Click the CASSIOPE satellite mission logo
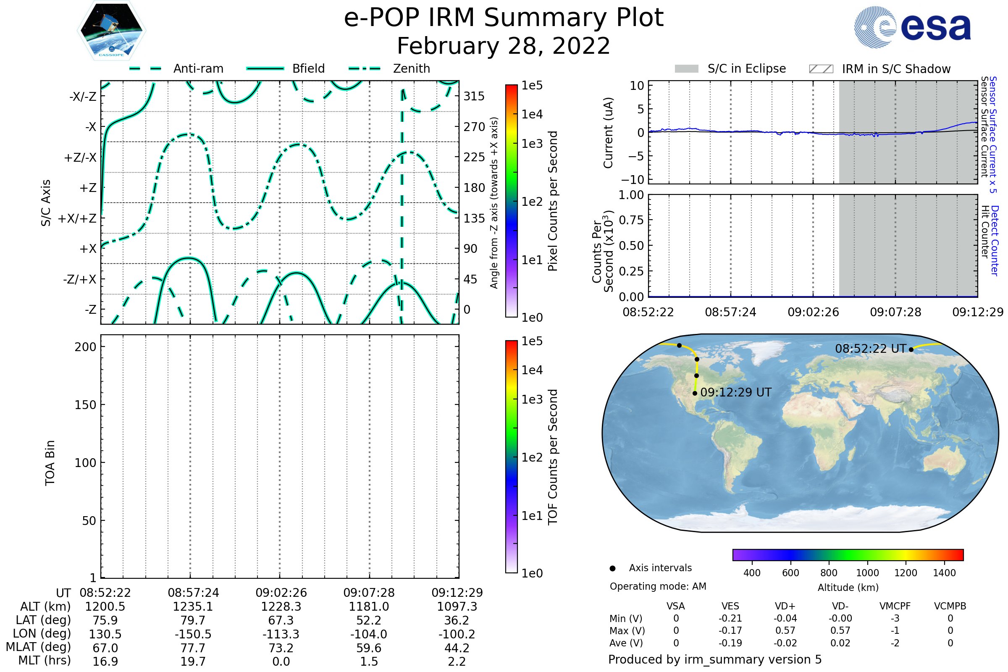This screenshot has width=1008, height=672. tap(111, 31)
